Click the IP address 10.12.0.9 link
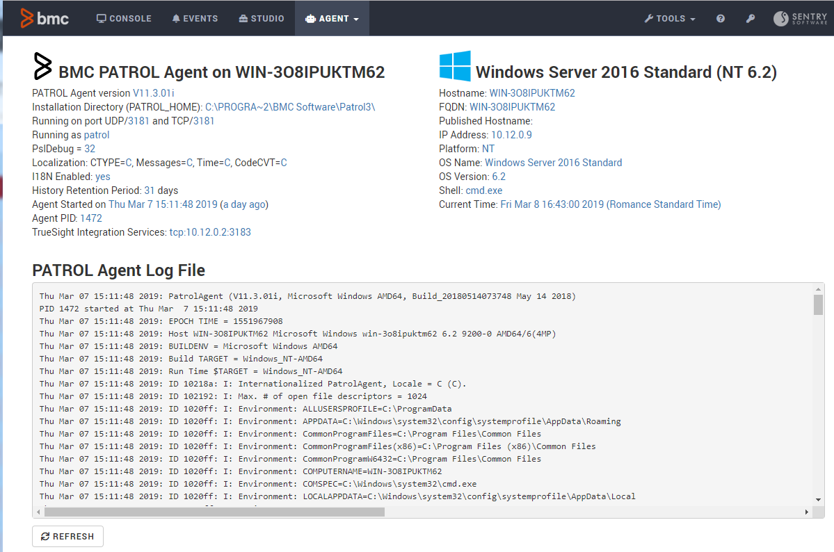The width and height of the screenshot is (834, 552). [511, 135]
